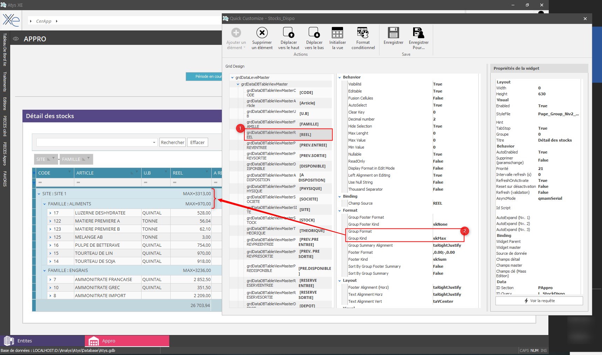Click the Atys Xe logo

point(11,20)
